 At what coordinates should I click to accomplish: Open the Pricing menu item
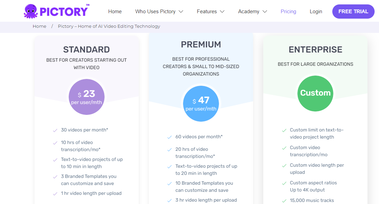288,12
